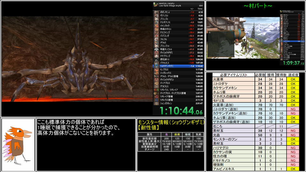
Task: Select the 特産キノコ10 mushroom pile icon
Action: (x=157, y=49)
